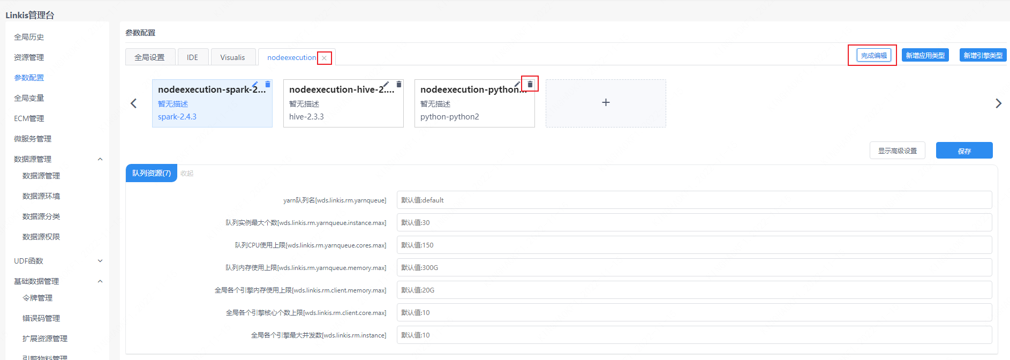Viewport: 1010px width, 360px height.
Task: Collapse the 基础数据管理 sidebar group
Action: click(100, 281)
